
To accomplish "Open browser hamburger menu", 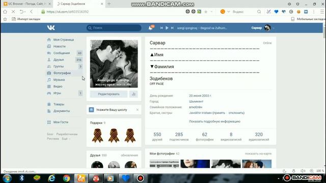I will (x=322, y=12).
